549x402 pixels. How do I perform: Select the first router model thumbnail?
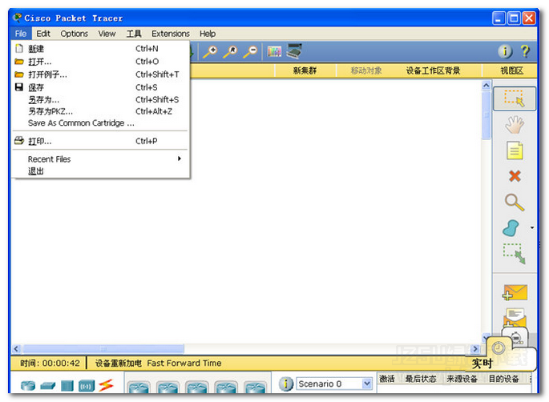[x=139, y=388]
